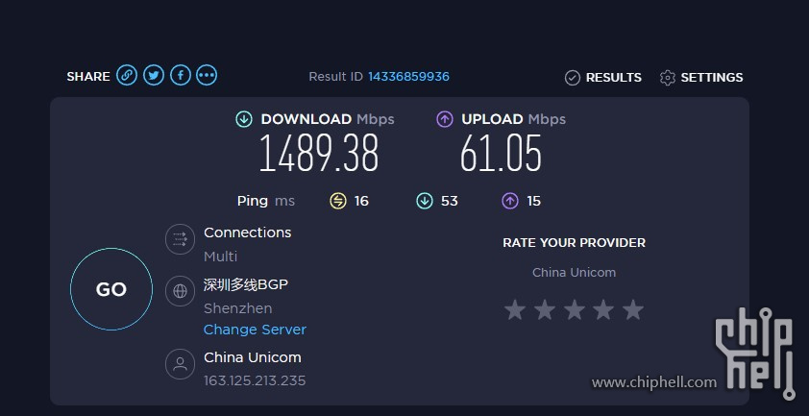Open the Settings gear icon
Screen dimensions: 809x416
click(667, 78)
